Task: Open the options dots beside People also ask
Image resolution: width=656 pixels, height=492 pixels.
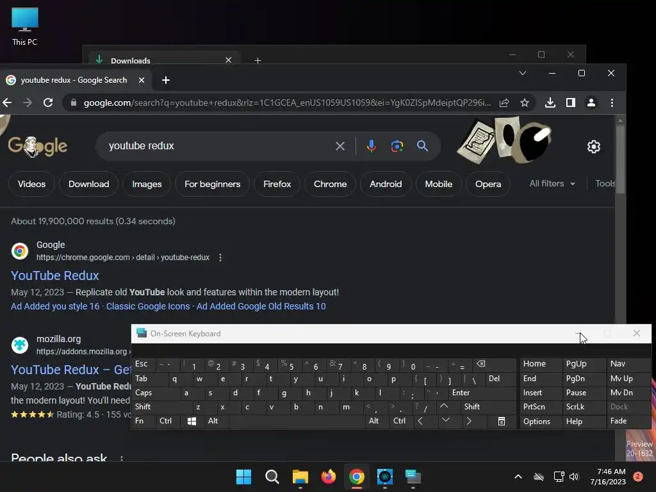Action: (x=122, y=459)
